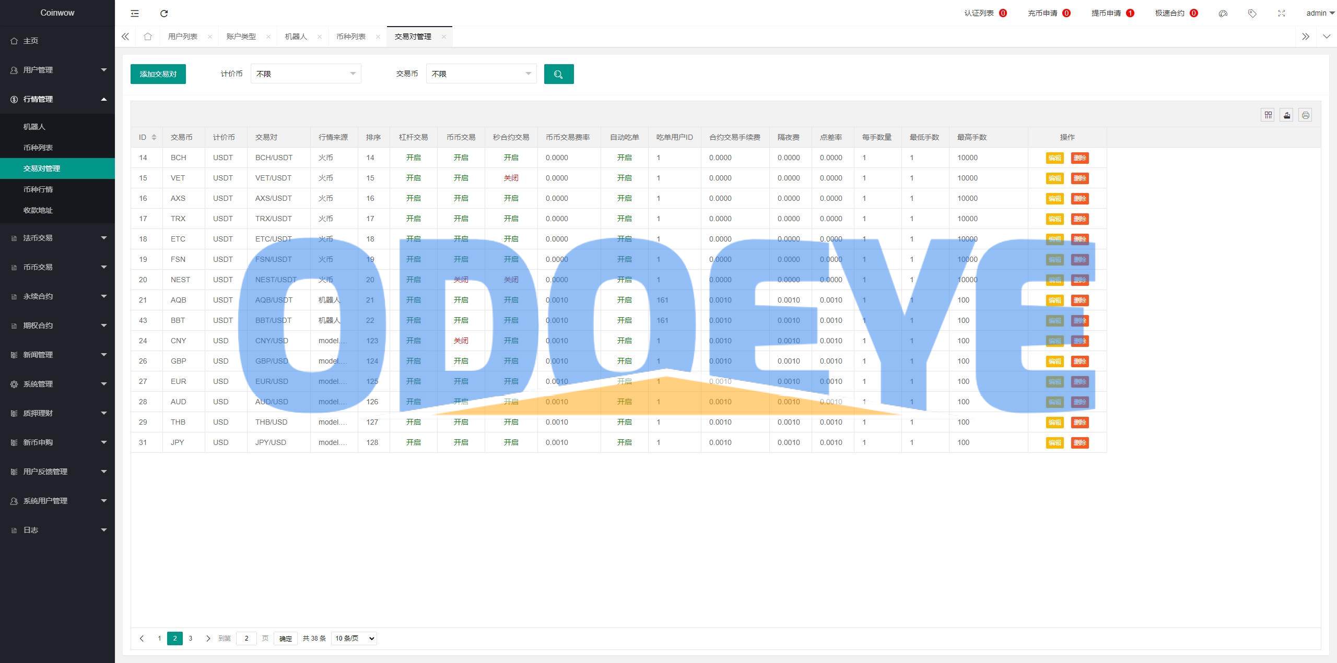
Task: Open the 极速合约 notification link
Action: point(1177,14)
